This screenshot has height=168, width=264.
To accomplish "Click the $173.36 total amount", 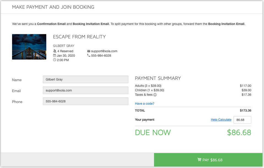I will [x=245, y=111].
